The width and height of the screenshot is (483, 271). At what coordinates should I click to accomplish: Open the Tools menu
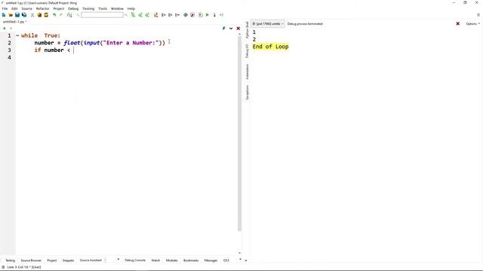click(x=103, y=8)
